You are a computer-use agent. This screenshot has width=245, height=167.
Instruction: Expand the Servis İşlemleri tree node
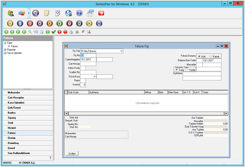point(5,53)
